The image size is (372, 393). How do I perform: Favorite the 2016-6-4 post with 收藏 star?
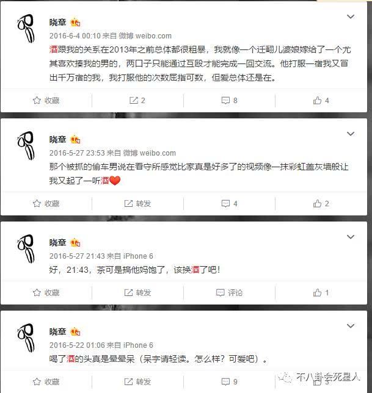click(x=46, y=101)
